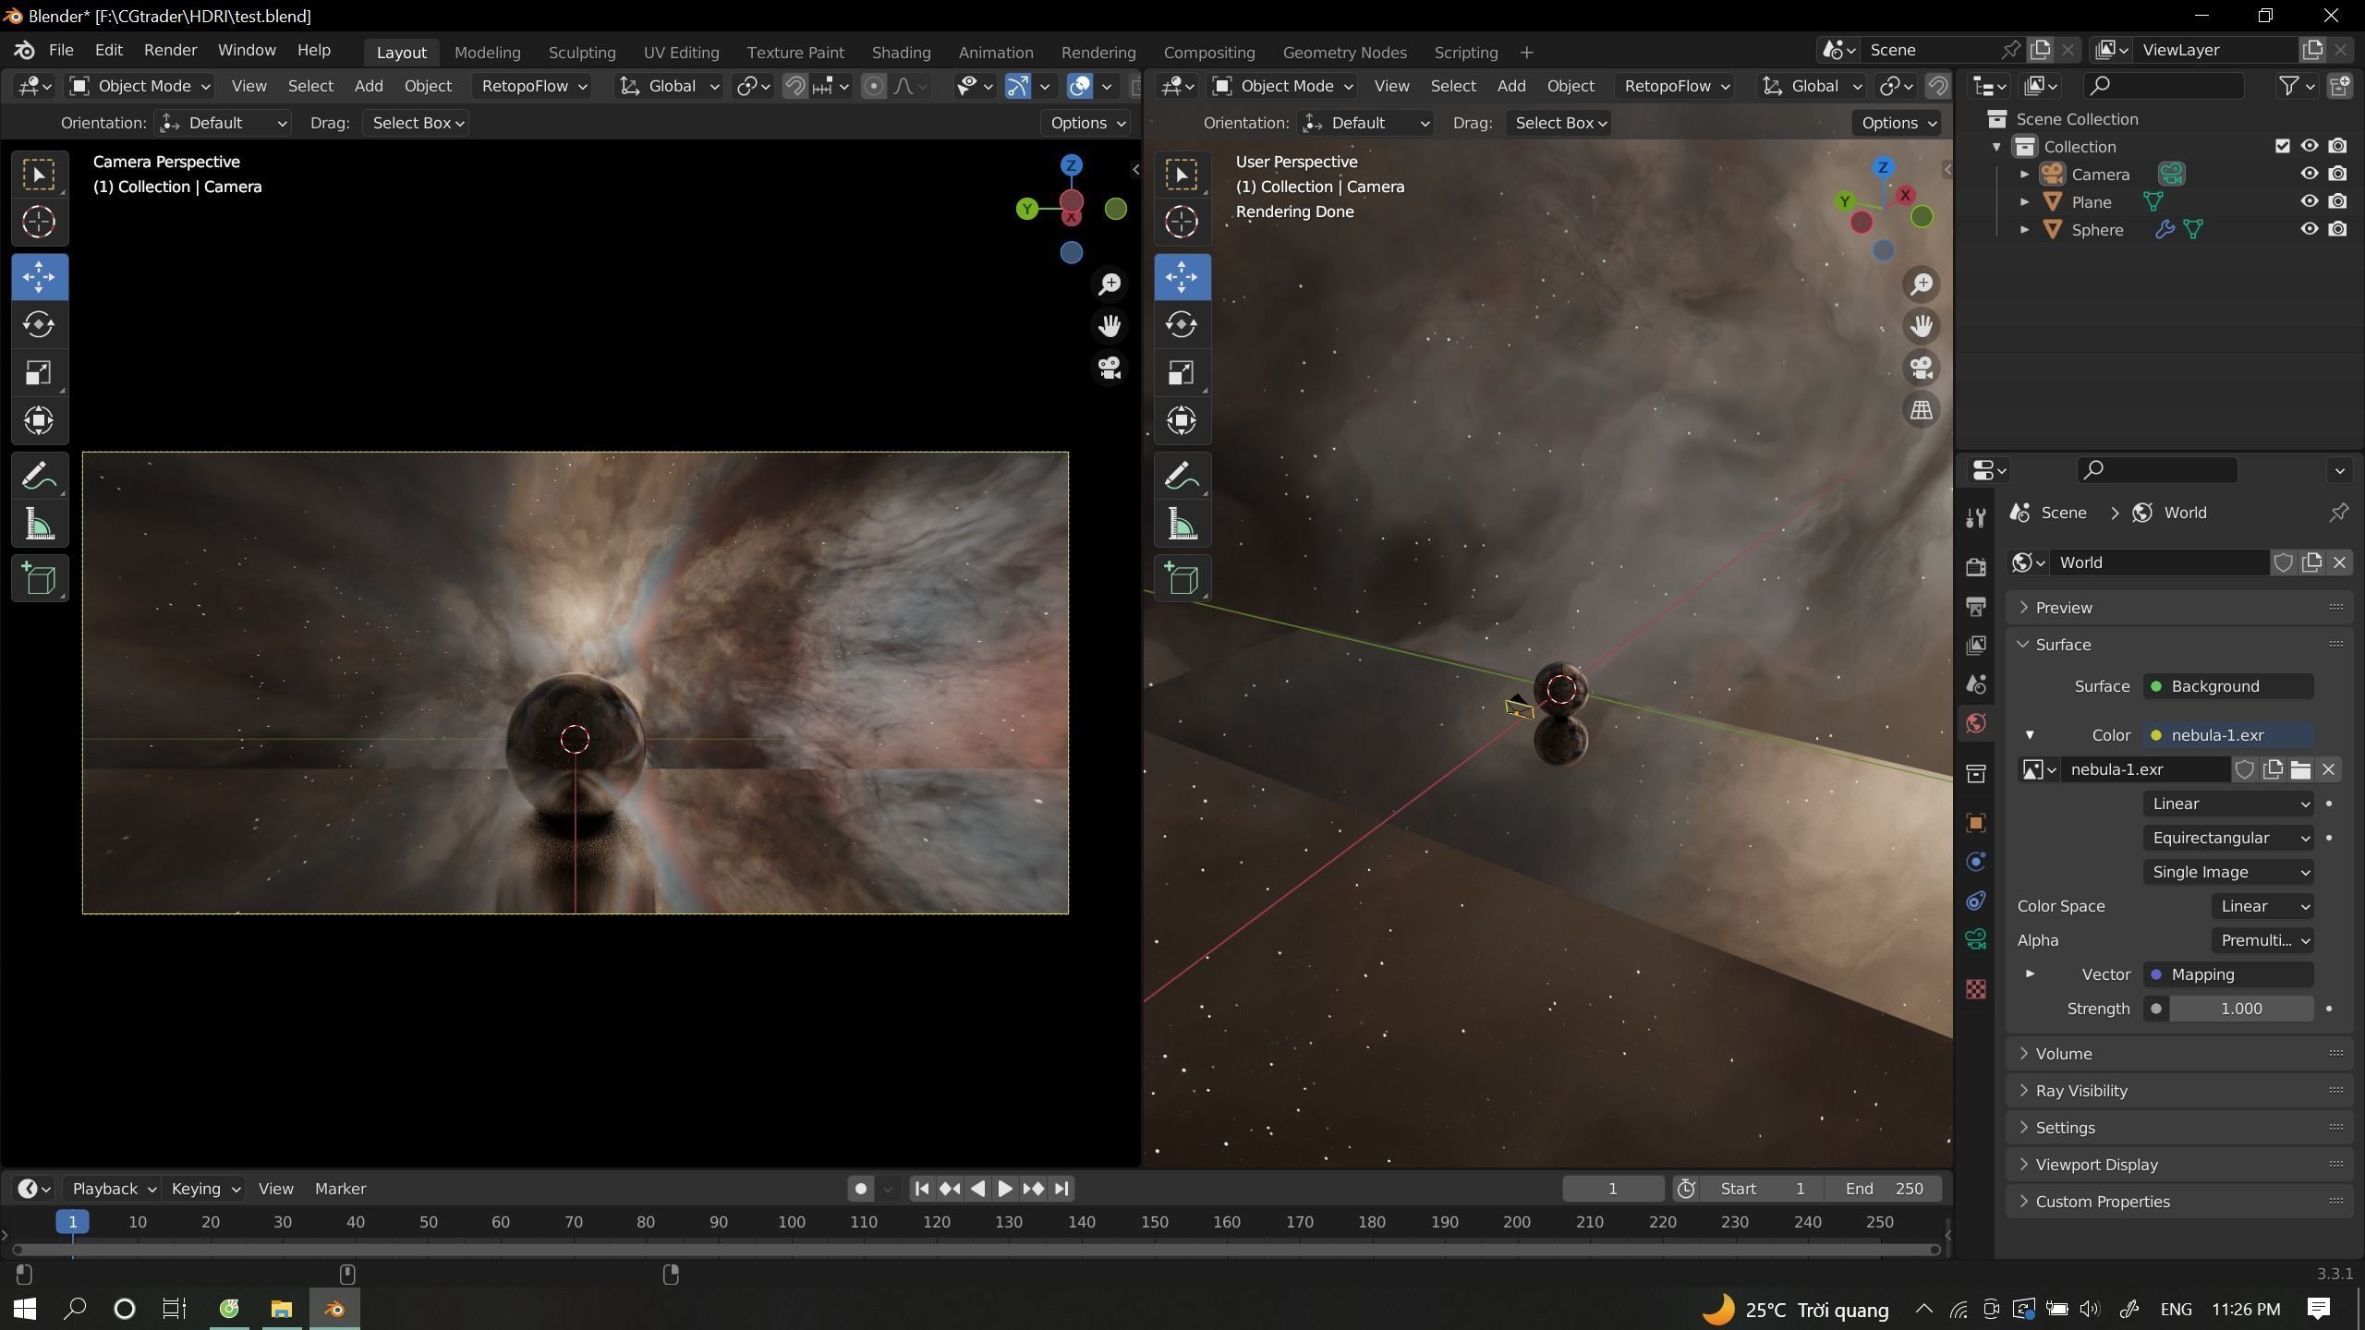Expand the Ray Visibility panel

[2080, 1091]
